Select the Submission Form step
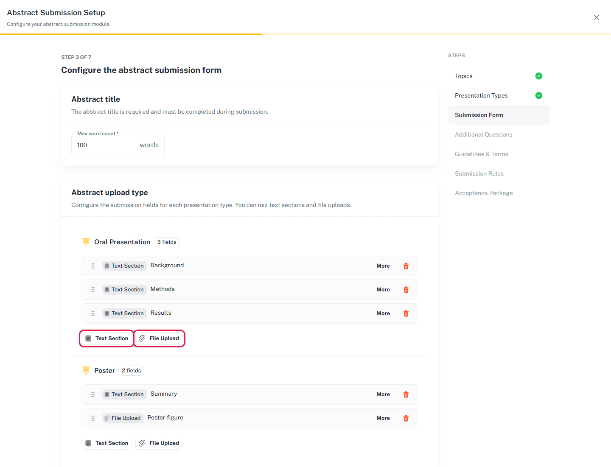This screenshot has width=611, height=467. 499,115
